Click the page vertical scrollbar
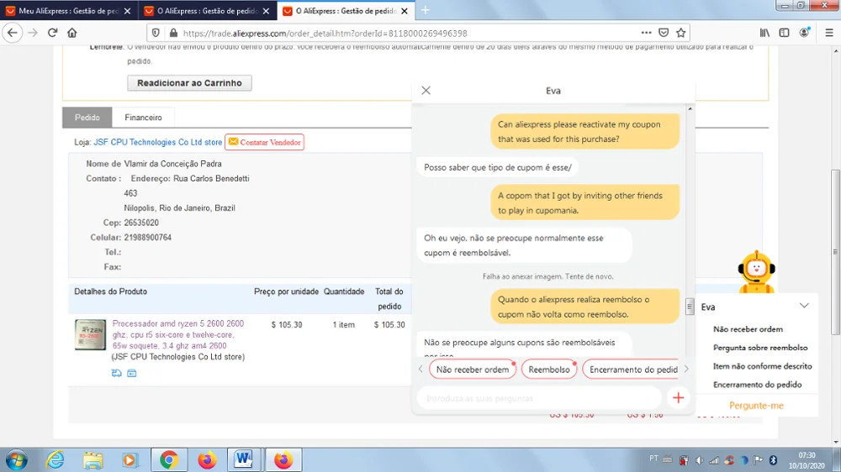841x472 pixels. [836, 252]
